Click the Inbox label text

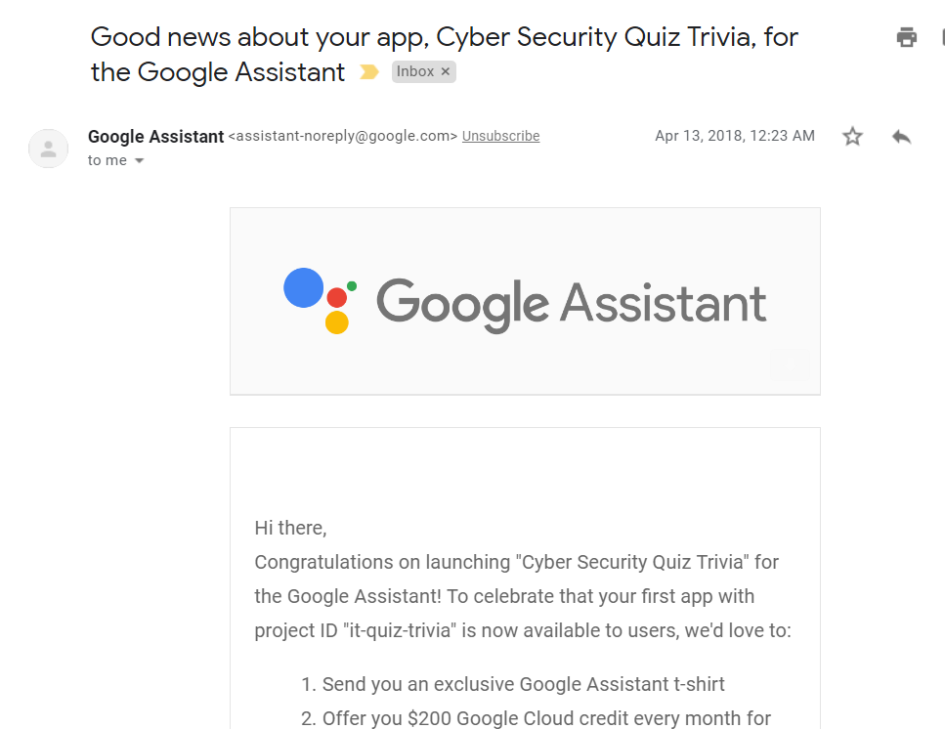click(414, 71)
